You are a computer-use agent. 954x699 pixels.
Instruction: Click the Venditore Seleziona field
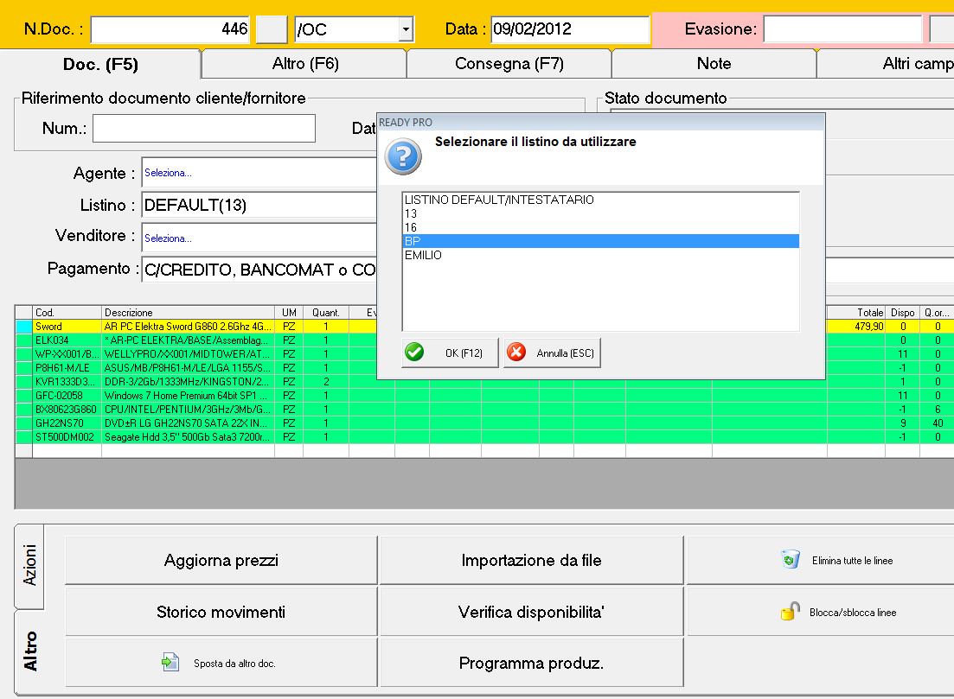pos(259,238)
